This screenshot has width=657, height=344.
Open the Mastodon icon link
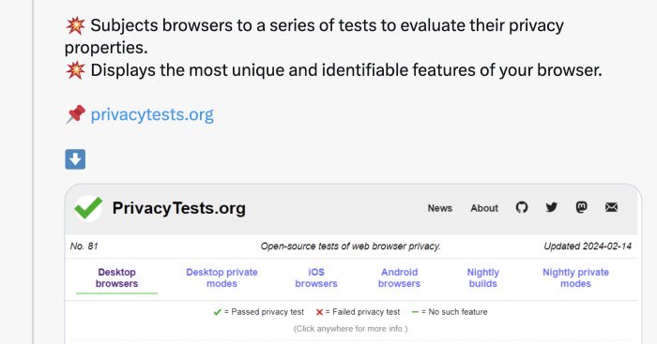pyautogui.click(x=581, y=207)
